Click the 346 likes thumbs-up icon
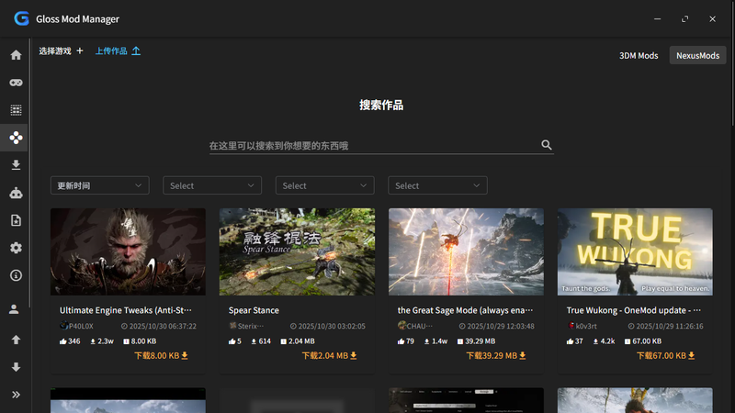This screenshot has height=413, width=735. (x=62, y=341)
